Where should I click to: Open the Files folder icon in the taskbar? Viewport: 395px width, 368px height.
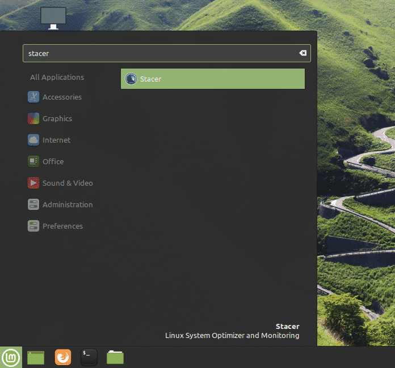tap(115, 357)
